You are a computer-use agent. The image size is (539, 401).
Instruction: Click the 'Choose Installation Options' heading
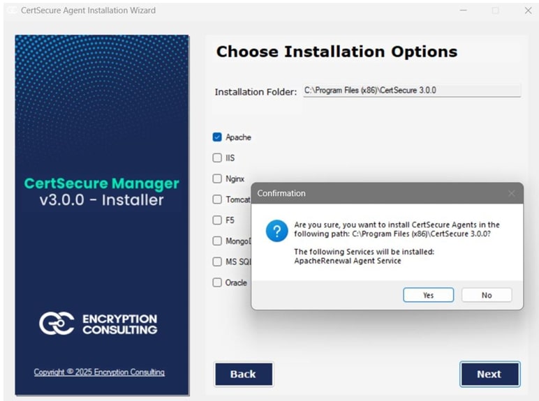pos(337,52)
